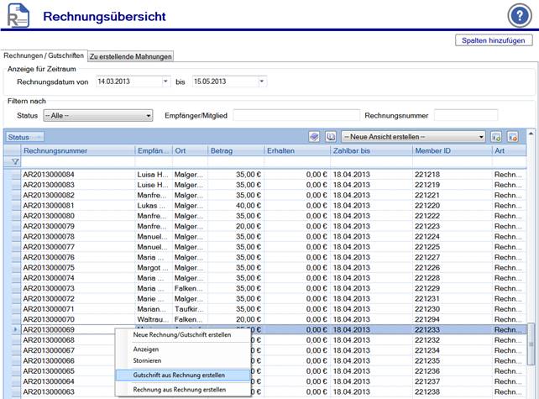The image size is (539, 399).
Task: Click the filter row cell under Rechnungsnummer
Action: (x=78, y=161)
